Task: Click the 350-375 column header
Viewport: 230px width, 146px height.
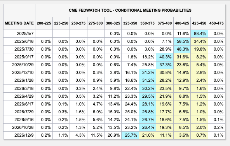Action: click(147, 23)
